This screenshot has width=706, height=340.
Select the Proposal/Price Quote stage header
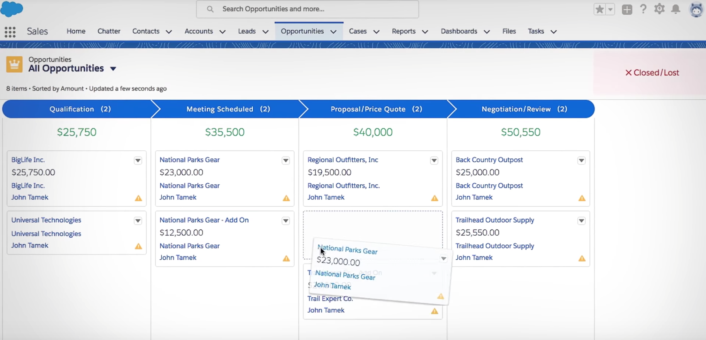(376, 109)
